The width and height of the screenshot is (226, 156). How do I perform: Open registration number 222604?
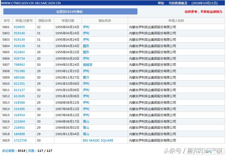[x=19, y=121]
